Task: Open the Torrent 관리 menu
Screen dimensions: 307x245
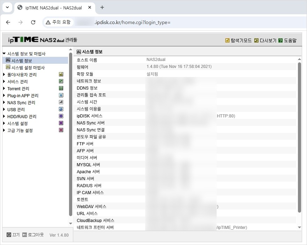Action: (x=18, y=89)
